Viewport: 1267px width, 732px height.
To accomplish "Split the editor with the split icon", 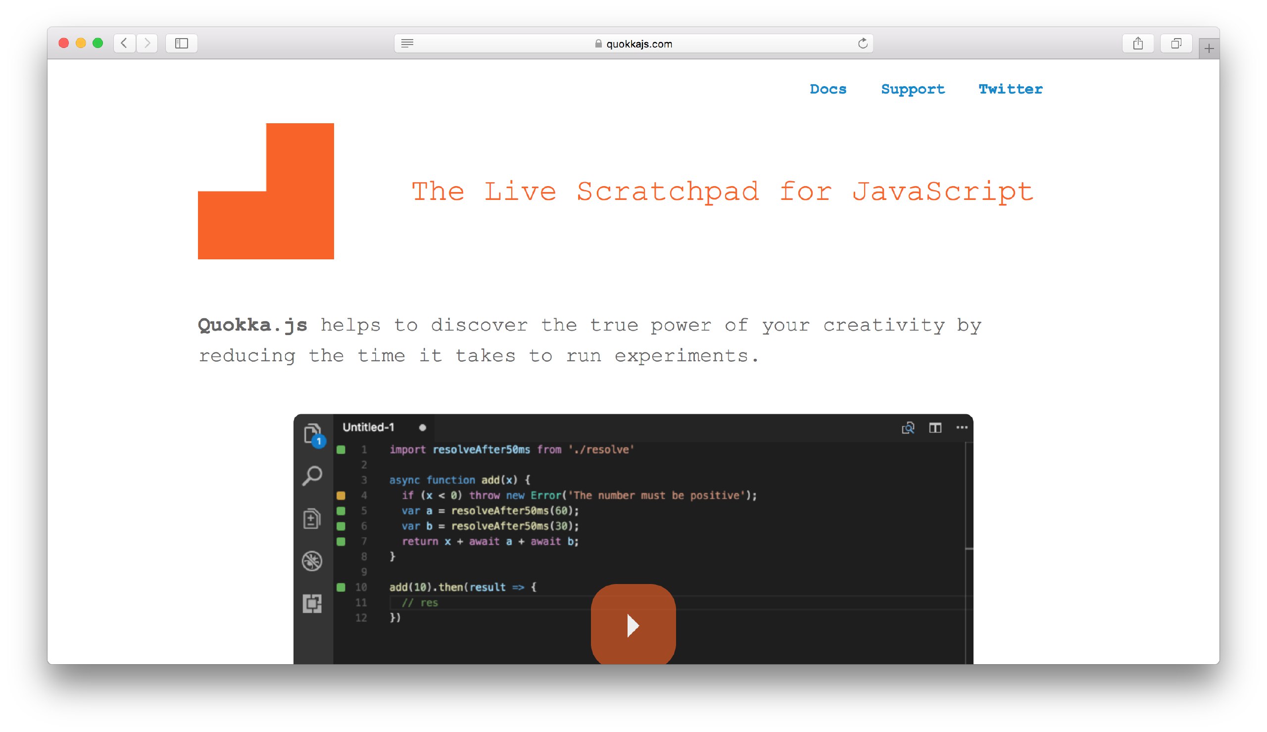I will pos(935,428).
